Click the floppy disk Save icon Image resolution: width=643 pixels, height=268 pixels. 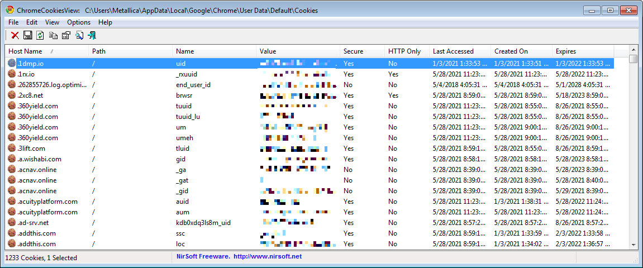28,36
